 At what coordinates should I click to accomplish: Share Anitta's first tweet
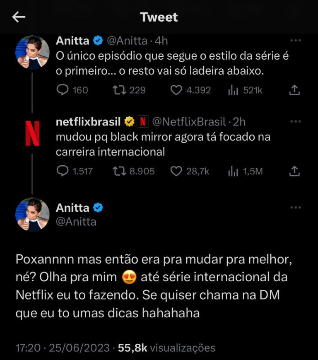pos(294,90)
